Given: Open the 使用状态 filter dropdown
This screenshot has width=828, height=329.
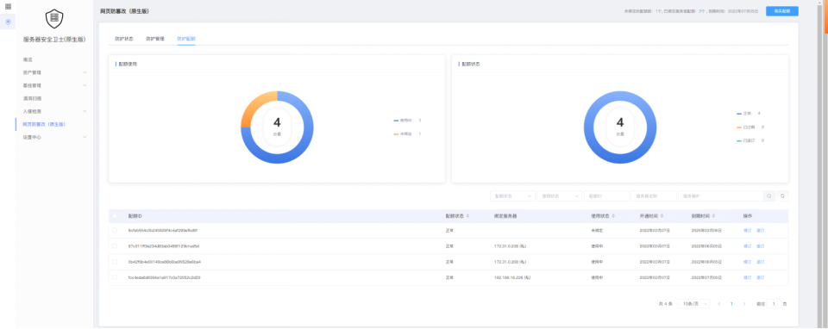Looking at the screenshot, I should tap(559, 196).
